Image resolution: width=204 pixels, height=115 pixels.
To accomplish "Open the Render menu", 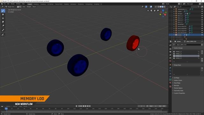I will pyautogui.click(x=13, y=4).
